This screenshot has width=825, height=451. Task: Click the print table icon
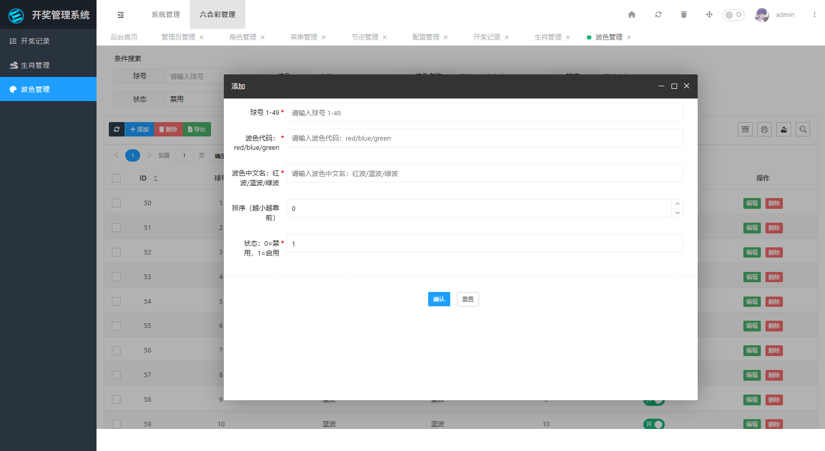[764, 129]
